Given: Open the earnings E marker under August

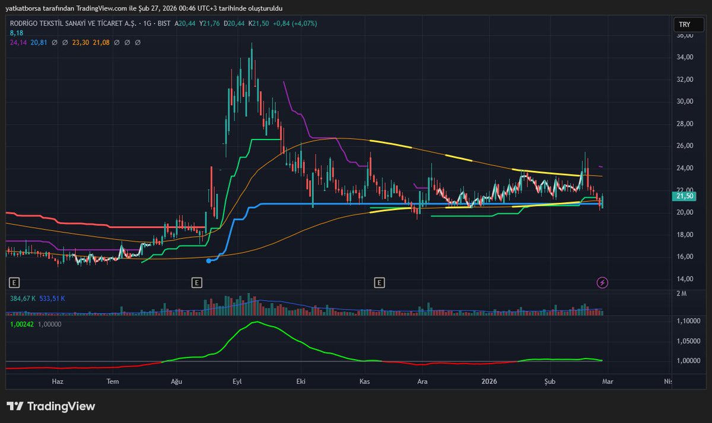Looking at the screenshot, I should click(197, 282).
